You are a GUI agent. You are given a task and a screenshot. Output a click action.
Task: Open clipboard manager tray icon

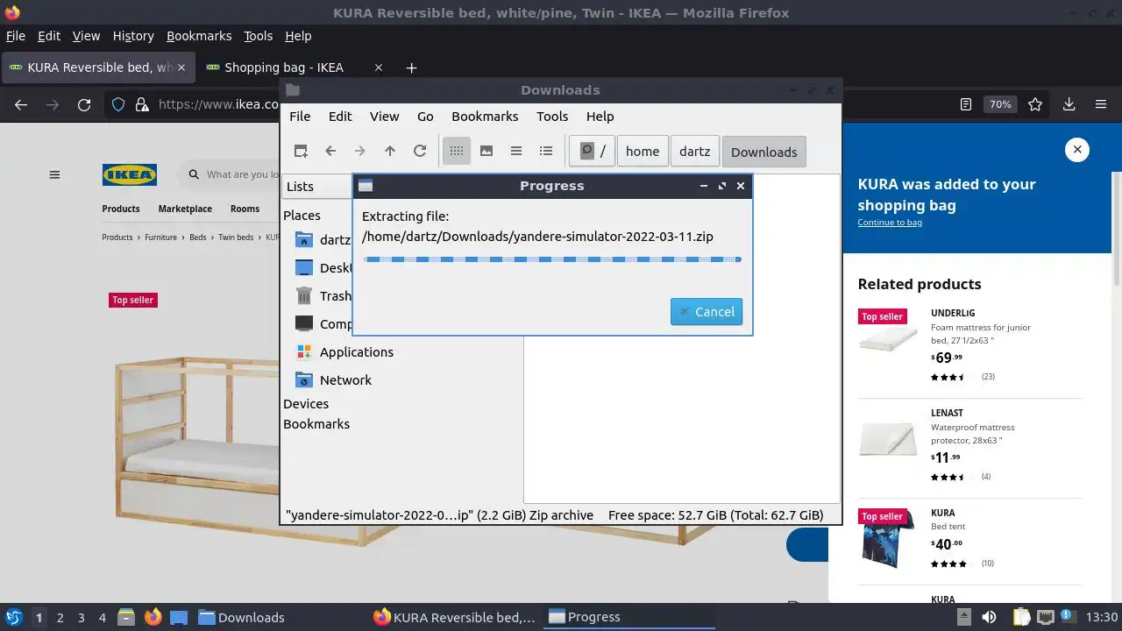pyautogui.click(x=1022, y=617)
